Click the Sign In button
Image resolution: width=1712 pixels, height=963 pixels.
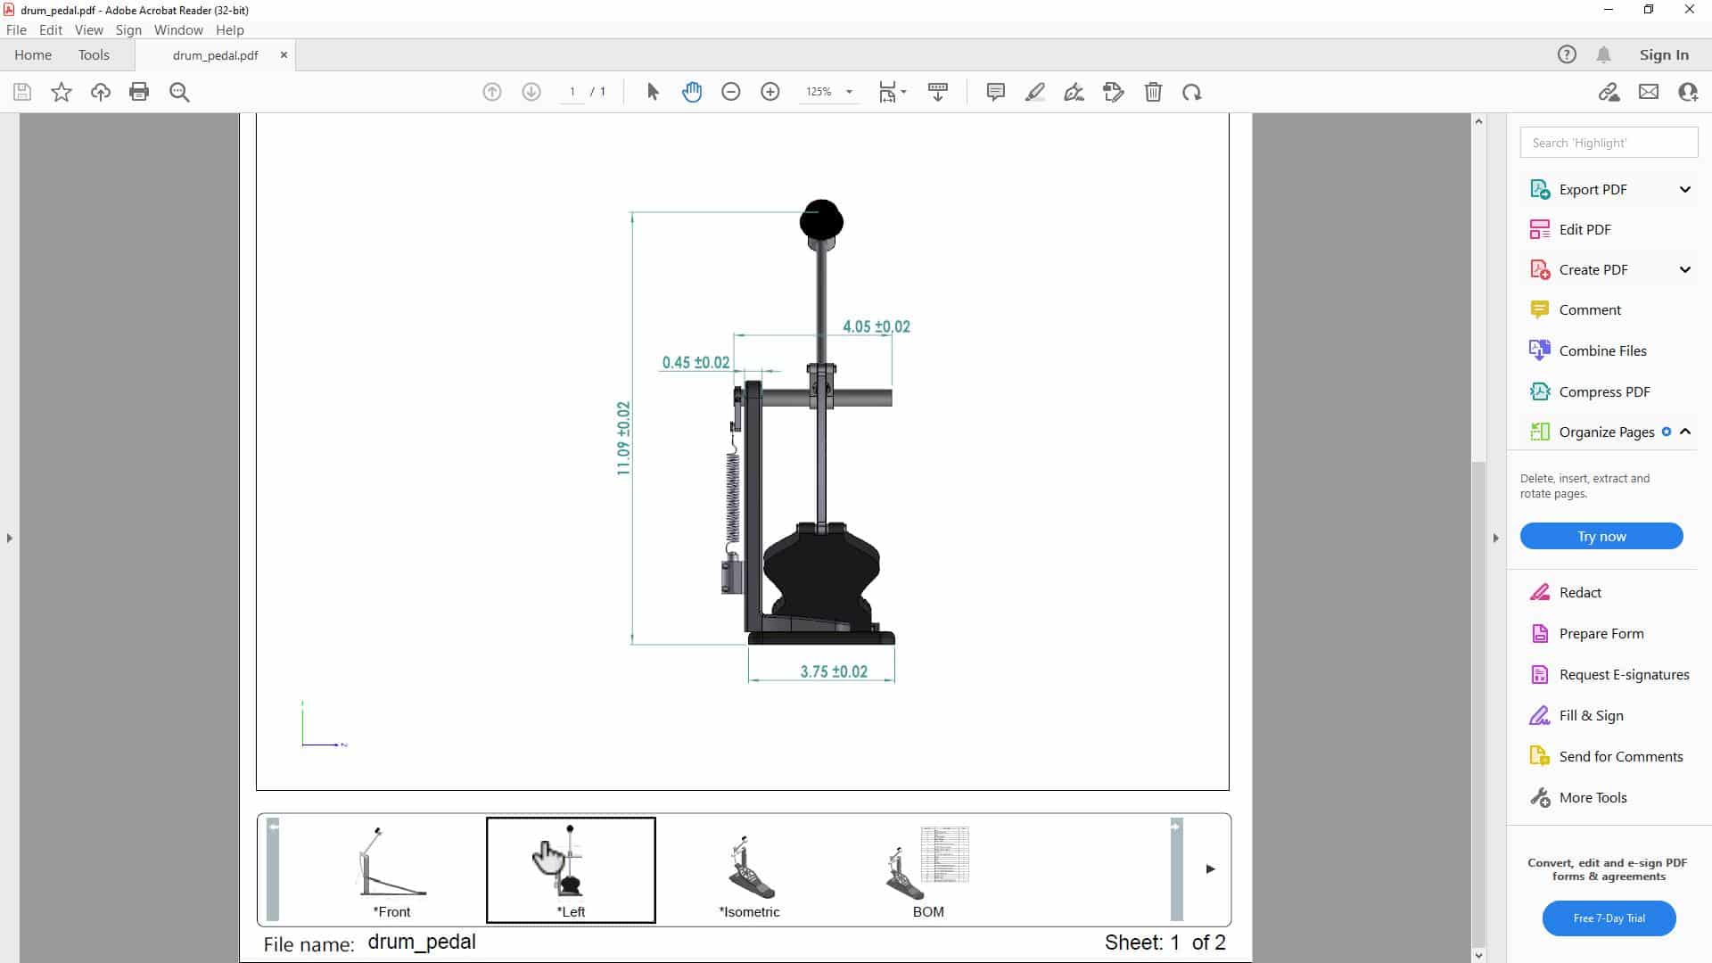click(x=1662, y=54)
